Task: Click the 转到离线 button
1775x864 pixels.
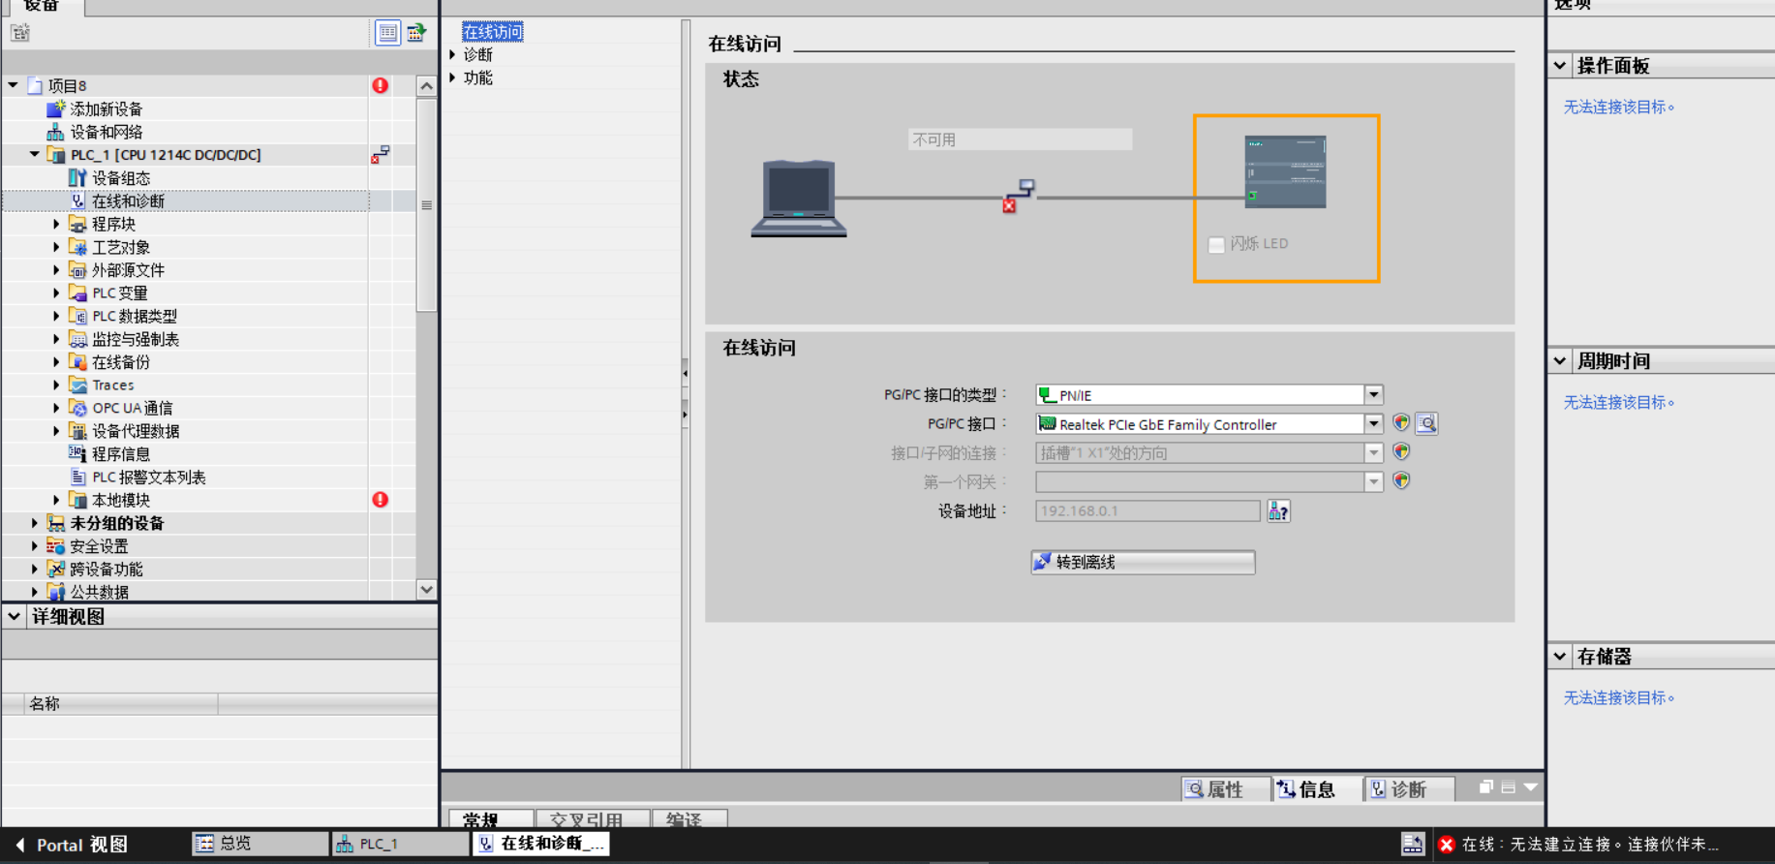Action: 1143,562
